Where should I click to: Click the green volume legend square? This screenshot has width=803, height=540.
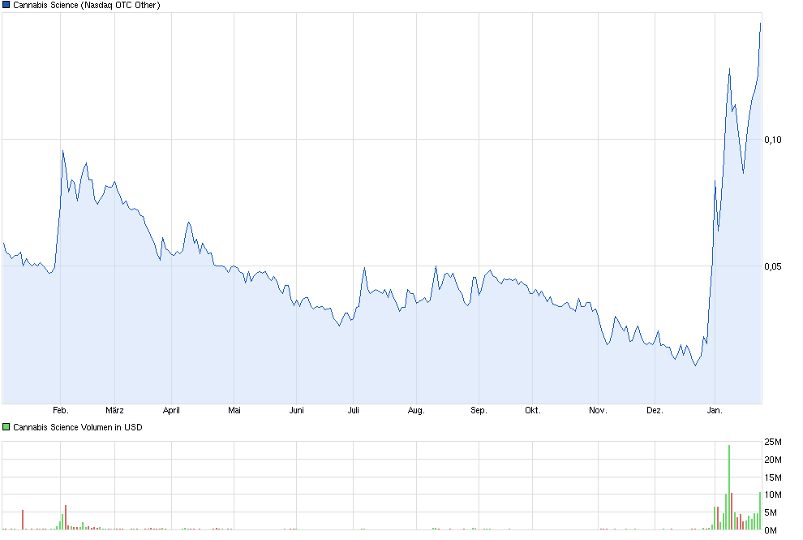coord(6,426)
